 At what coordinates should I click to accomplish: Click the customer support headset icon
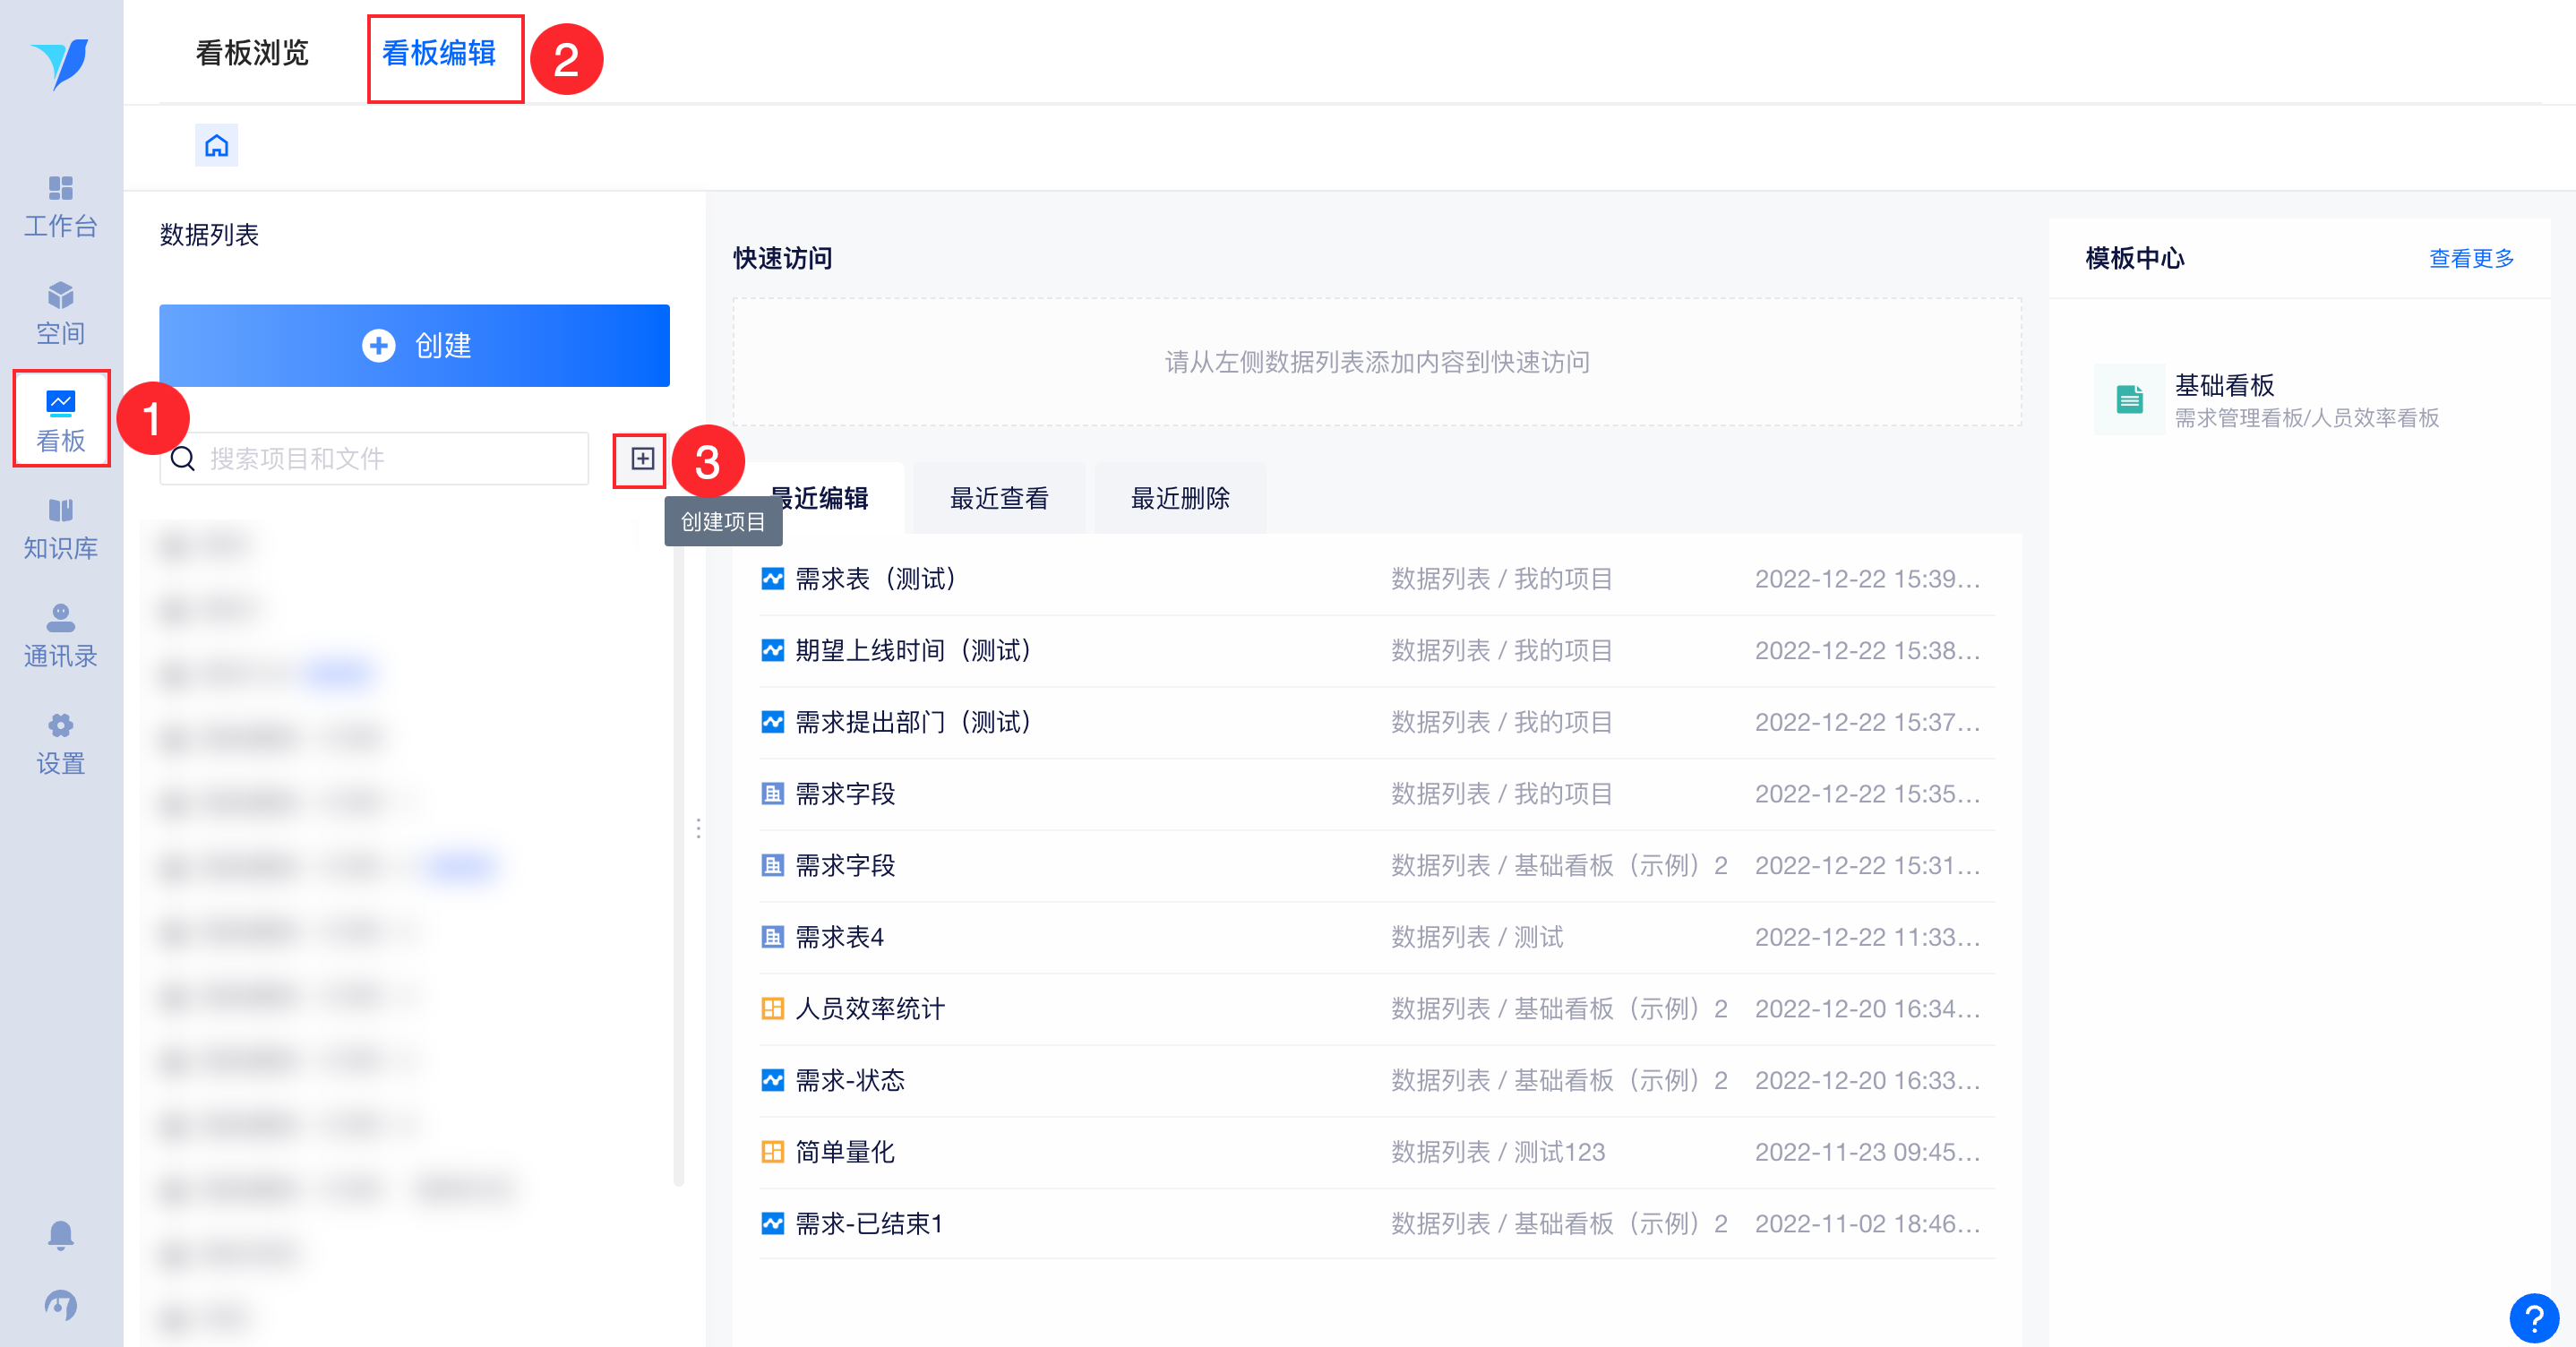(60, 1304)
